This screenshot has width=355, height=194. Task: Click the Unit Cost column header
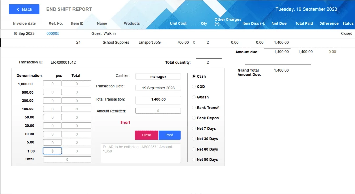click(178, 23)
